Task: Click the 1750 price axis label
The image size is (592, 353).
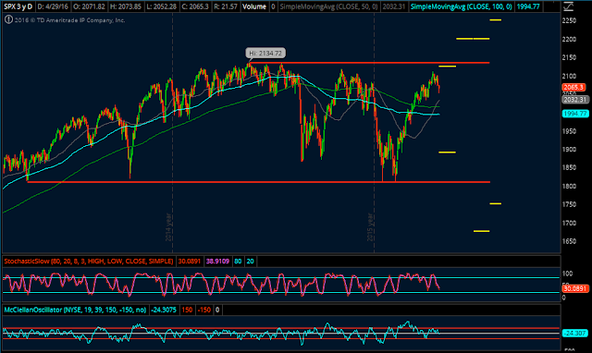Action: pos(569,204)
